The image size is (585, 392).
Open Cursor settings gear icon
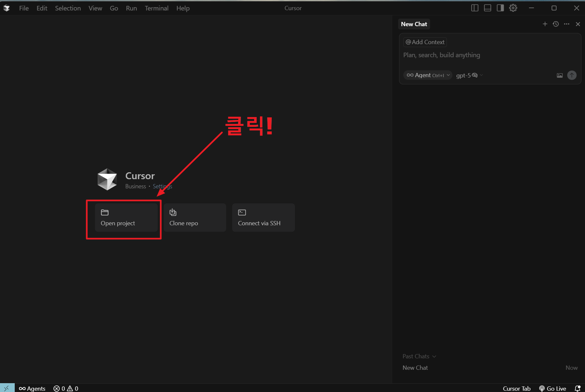tap(513, 8)
